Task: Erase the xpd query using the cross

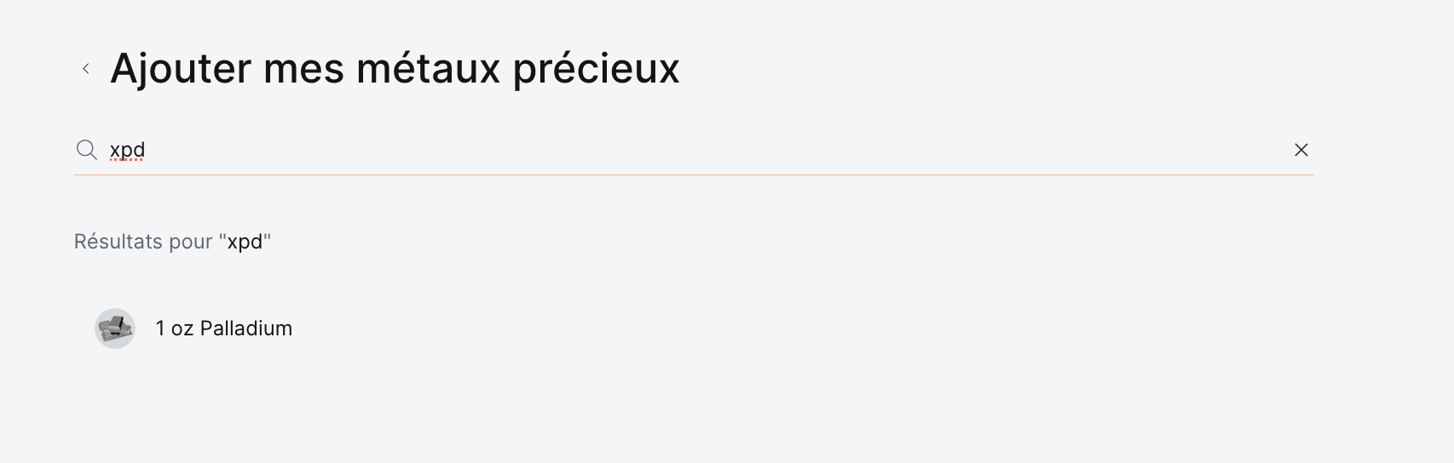Action: pyautogui.click(x=1301, y=151)
